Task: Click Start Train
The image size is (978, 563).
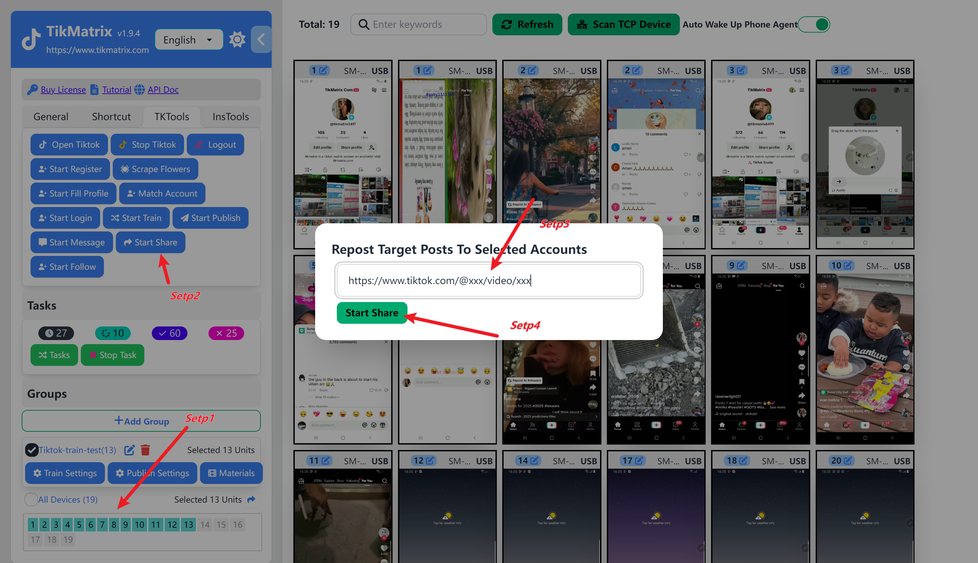Action: pyautogui.click(x=136, y=218)
